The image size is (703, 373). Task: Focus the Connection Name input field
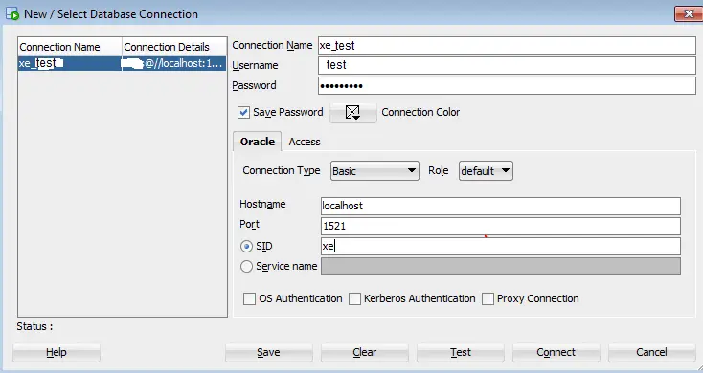[507, 45]
